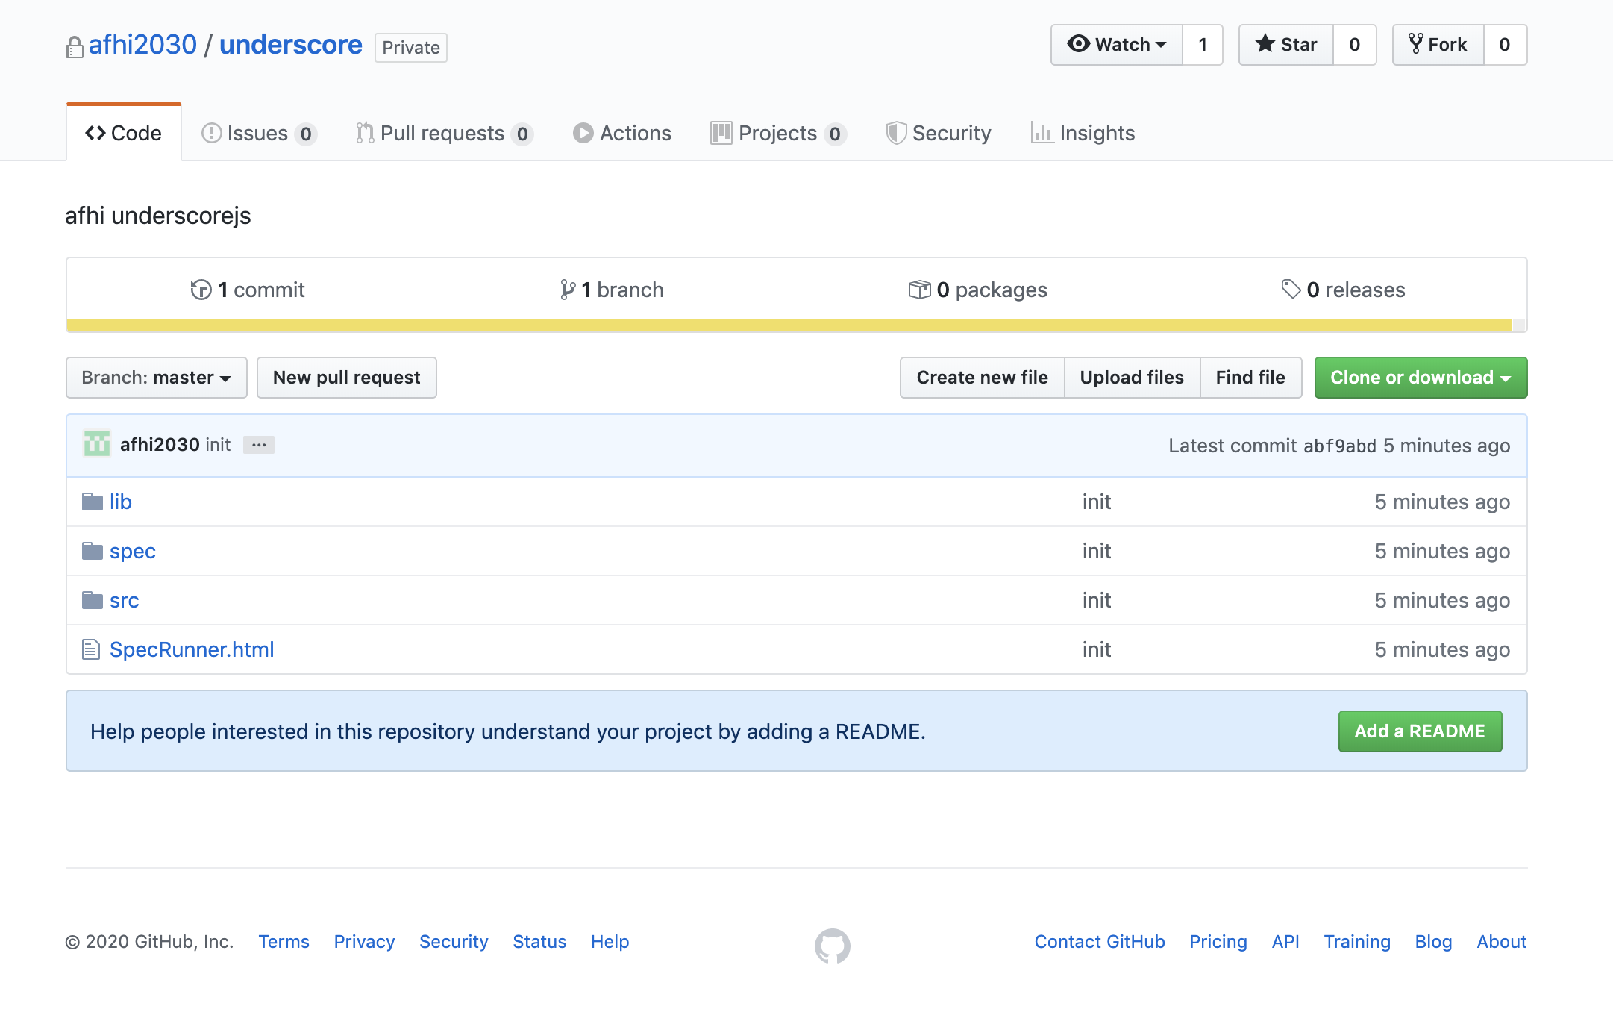
Task: Star the underscore repository
Action: [x=1286, y=45]
